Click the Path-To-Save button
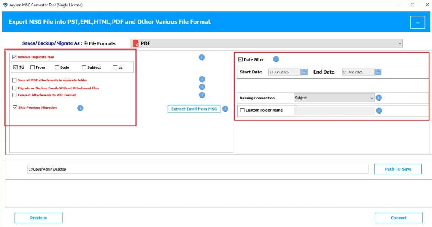This screenshot has width=432, height=227. (x=398, y=169)
